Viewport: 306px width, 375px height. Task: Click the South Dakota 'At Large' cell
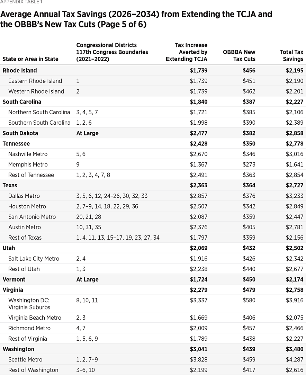point(87,133)
